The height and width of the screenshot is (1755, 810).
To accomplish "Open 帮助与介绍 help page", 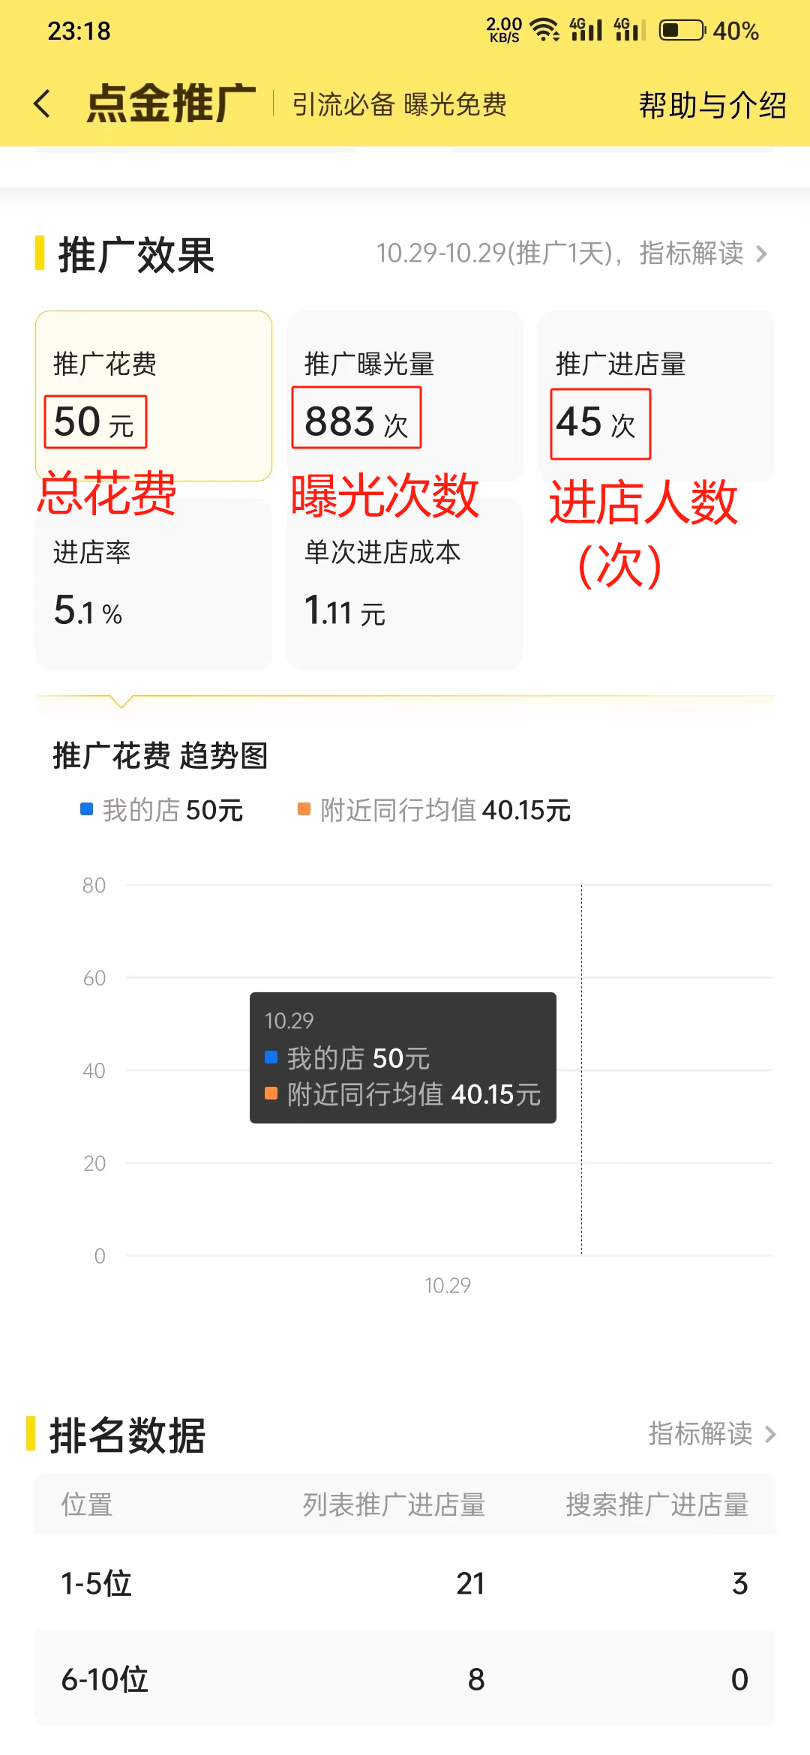I will pyautogui.click(x=712, y=105).
